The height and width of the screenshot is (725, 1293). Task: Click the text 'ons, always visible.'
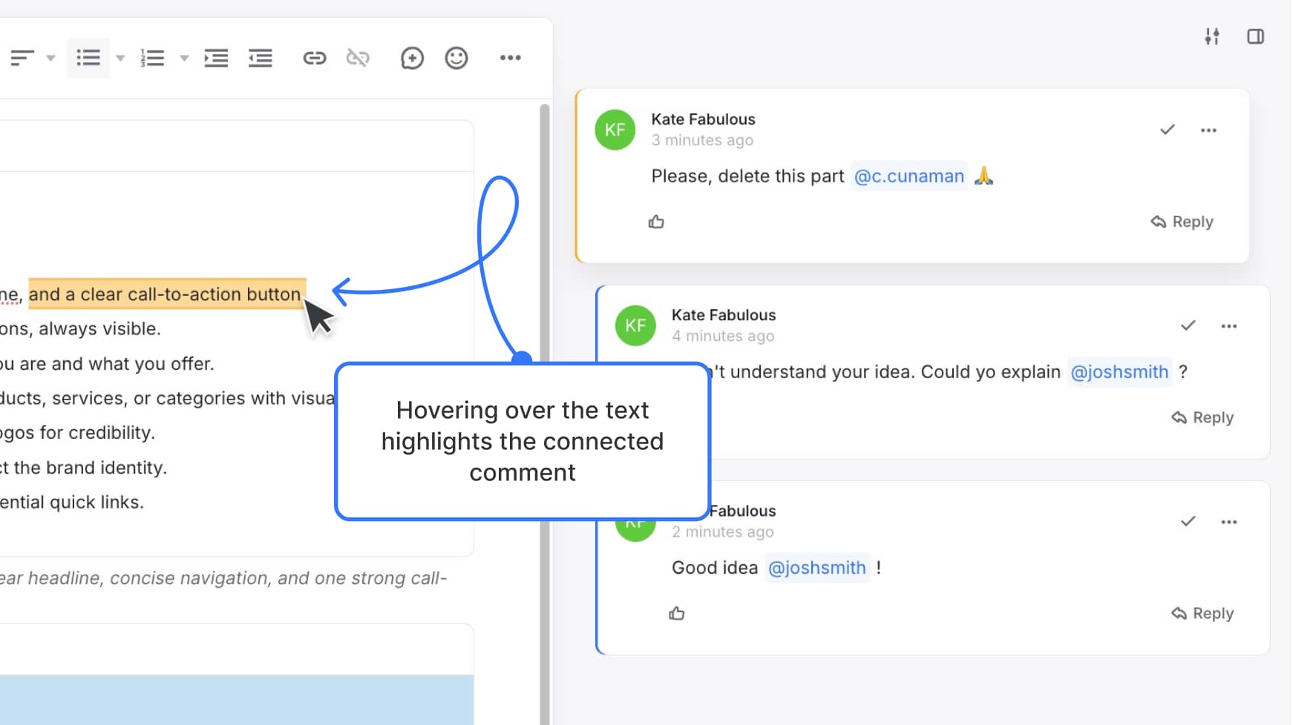pos(80,328)
